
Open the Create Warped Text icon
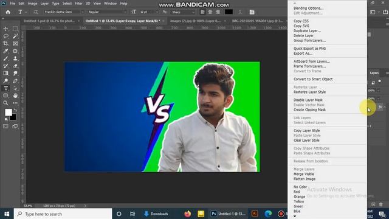[240, 12]
